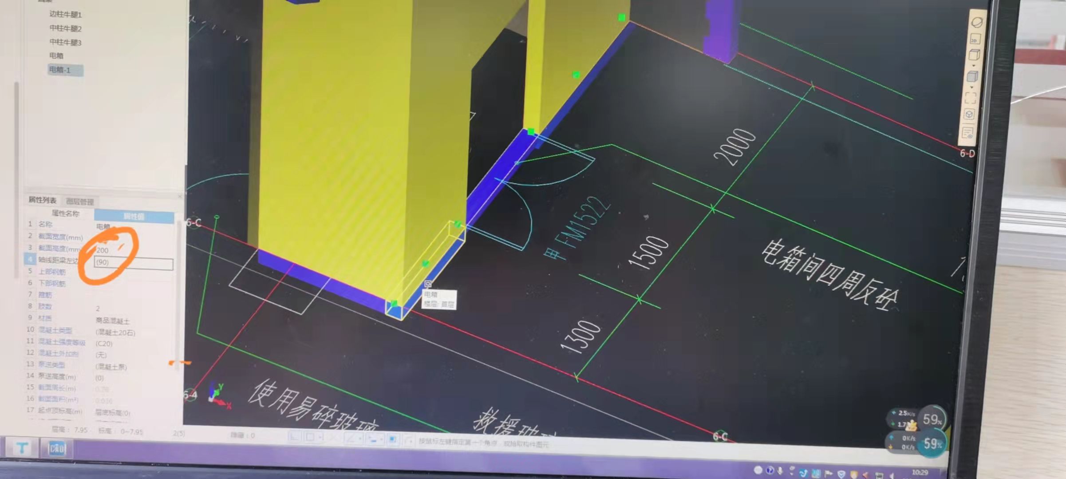Click the 层高: 7.95 status bar entry
This screenshot has height=479, width=1066.
(70, 430)
